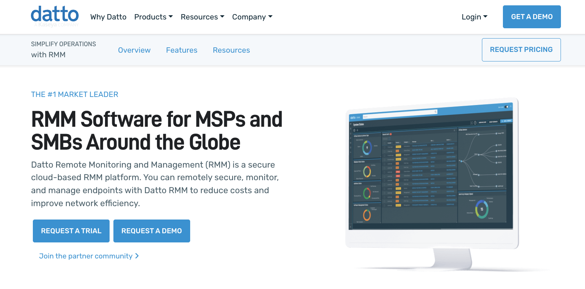Screen dimensions: 585x289
Task: Click the REQUEST A DEMO button
Action: (x=152, y=231)
